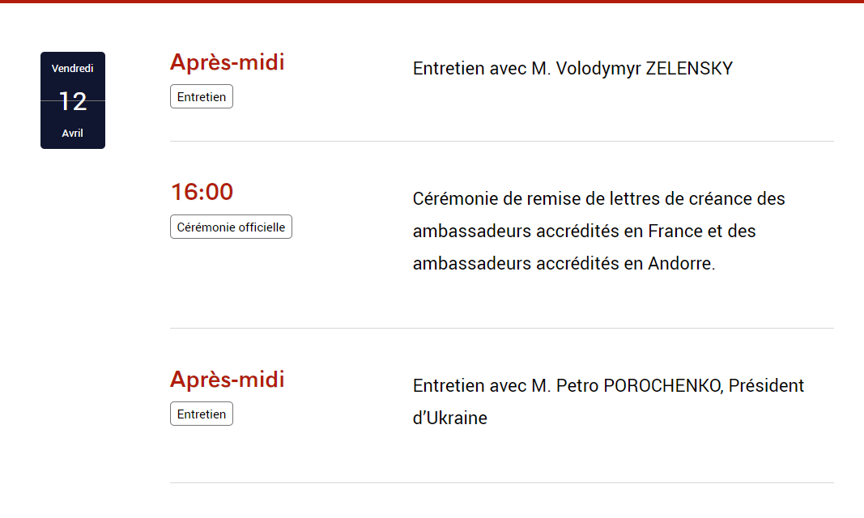Open the Petro POROCHENKO meeting title
The image size is (864, 518).
[567, 386]
